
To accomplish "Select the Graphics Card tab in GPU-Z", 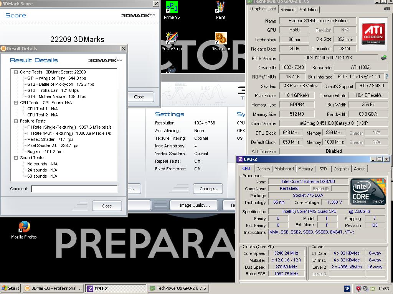I will 263,9.
